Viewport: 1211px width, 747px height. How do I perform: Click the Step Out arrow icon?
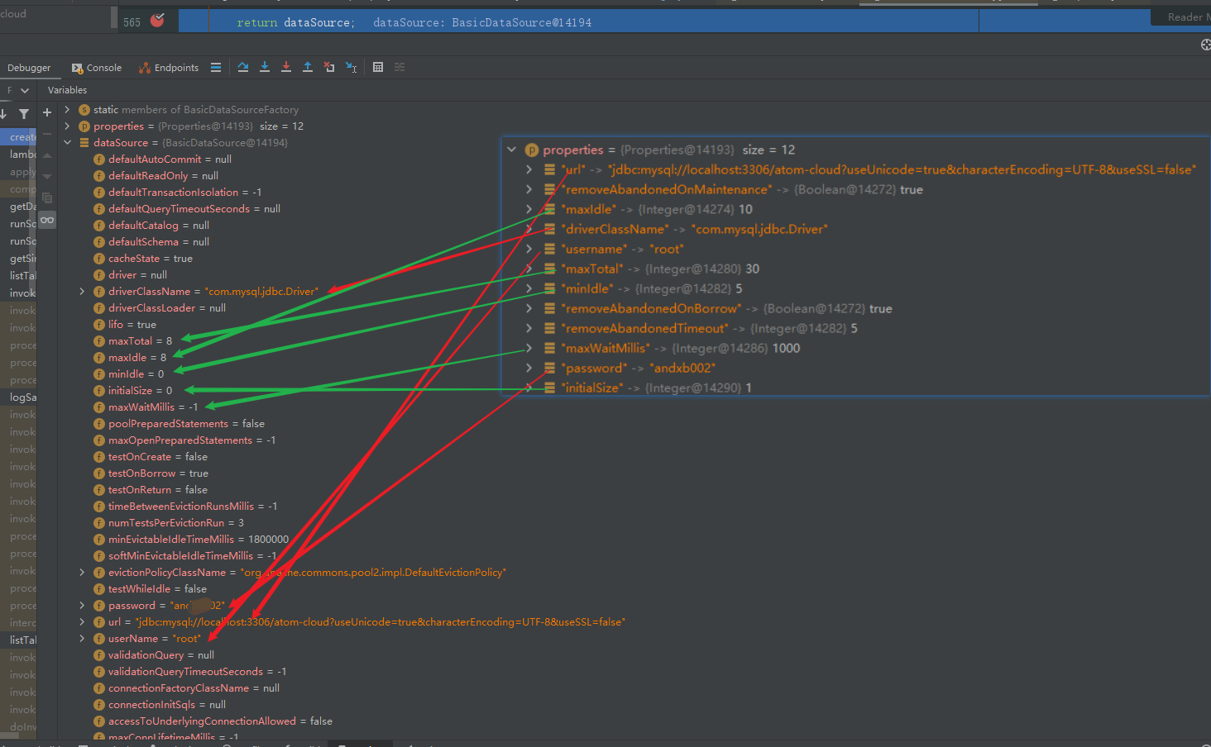pyautogui.click(x=308, y=67)
